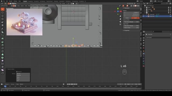This screenshot has height=96, width=172.
Task: Hide the Камера collection with its eye icon
Action: (170, 9)
